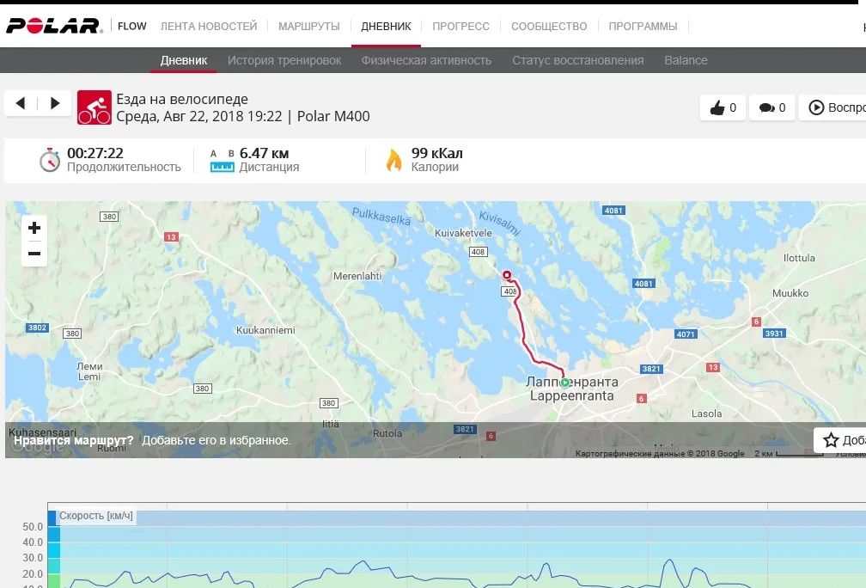Open the Маршруты tab
Image resolution: width=866 pixels, height=588 pixels.
[x=308, y=27]
